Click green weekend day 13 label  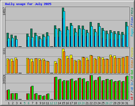pyautogui.click(x=55, y=103)
